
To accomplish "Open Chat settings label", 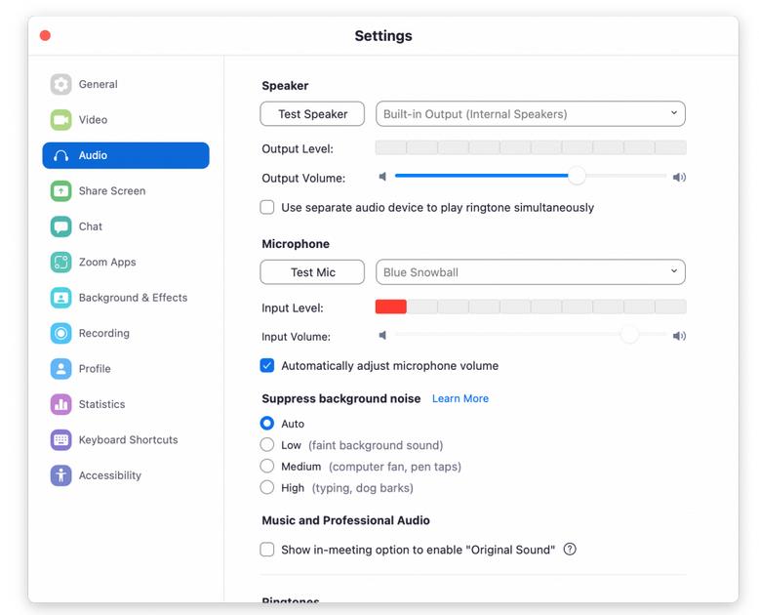I will (91, 226).
